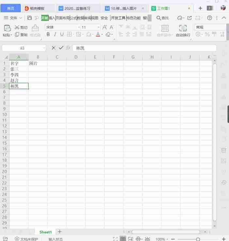Apply the cell fill color
Viewport: 229px width, 241px height.
click(89, 34)
